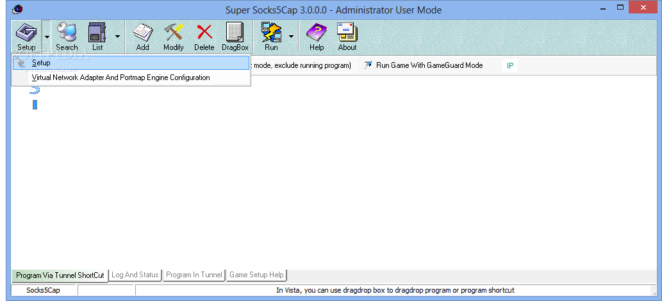Open the Help book icon
The image size is (662, 301).
tap(317, 37)
